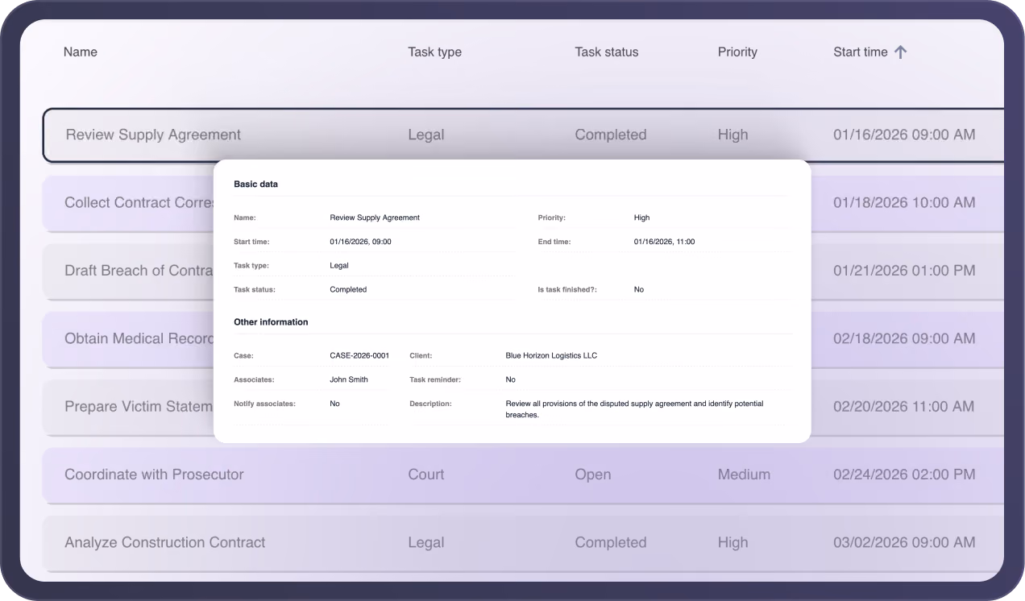Select the Review Supply Agreement row name
Image resolution: width=1025 pixels, height=601 pixels.
[153, 135]
